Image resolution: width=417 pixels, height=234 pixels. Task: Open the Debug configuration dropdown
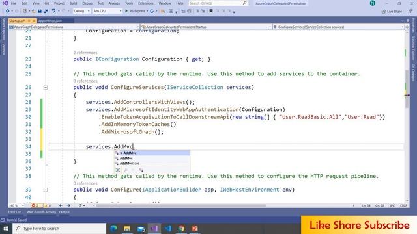[81, 11]
